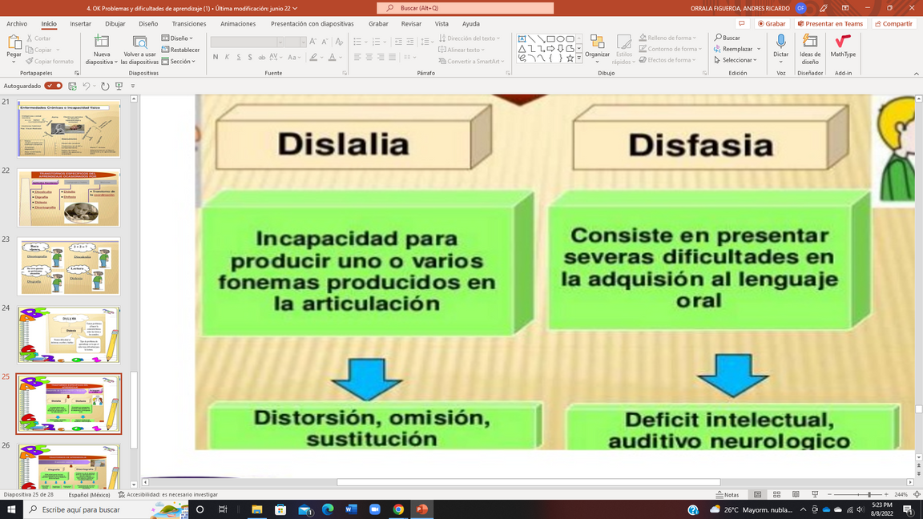Switch to the Animaciones tab
The width and height of the screenshot is (923, 519).
(238, 23)
